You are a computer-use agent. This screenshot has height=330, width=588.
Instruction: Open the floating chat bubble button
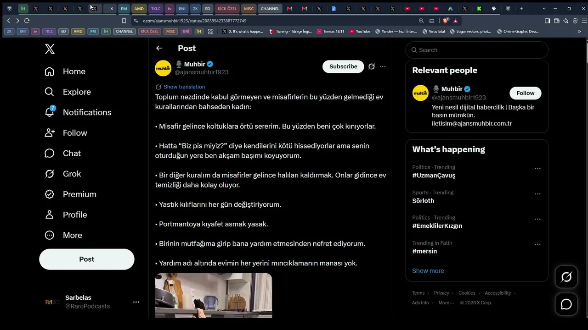click(566, 304)
